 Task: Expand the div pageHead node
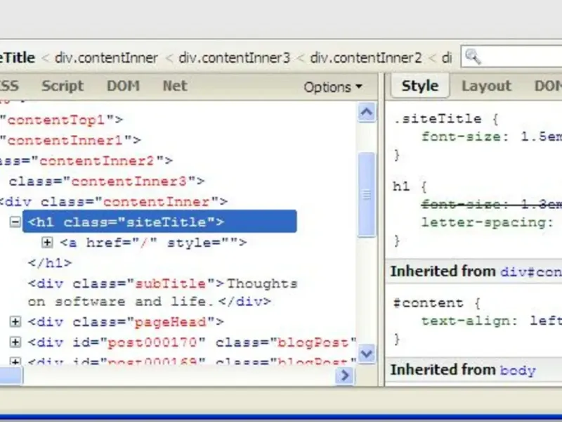15,321
